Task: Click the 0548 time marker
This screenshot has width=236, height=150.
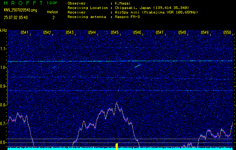Action: point(182,33)
